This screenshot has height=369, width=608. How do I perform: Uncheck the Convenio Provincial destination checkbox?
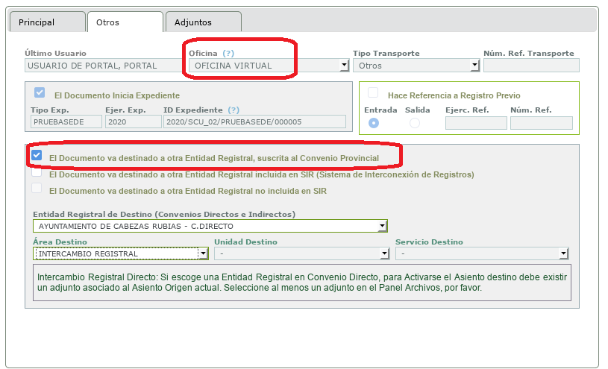click(37, 156)
